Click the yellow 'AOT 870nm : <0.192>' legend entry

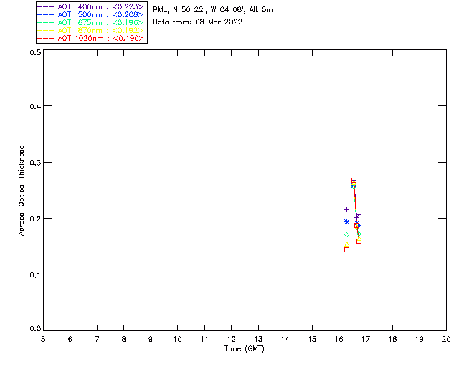pos(90,30)
